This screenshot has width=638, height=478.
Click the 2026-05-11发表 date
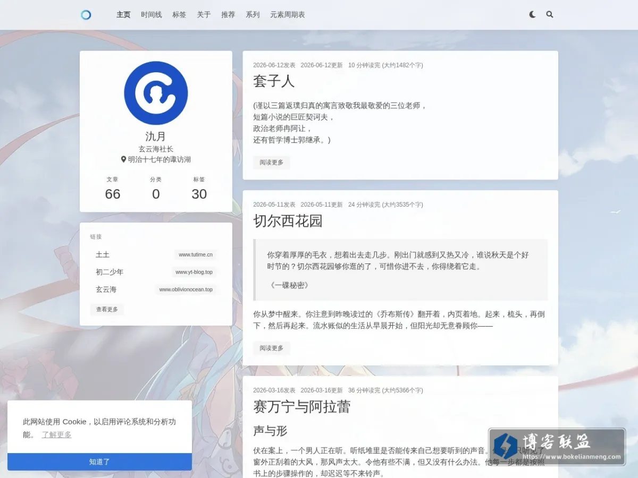[x=274, y=204]
